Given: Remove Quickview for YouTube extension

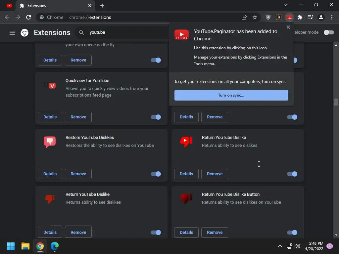Looking at the screenshot, I should tap(78, 117).
